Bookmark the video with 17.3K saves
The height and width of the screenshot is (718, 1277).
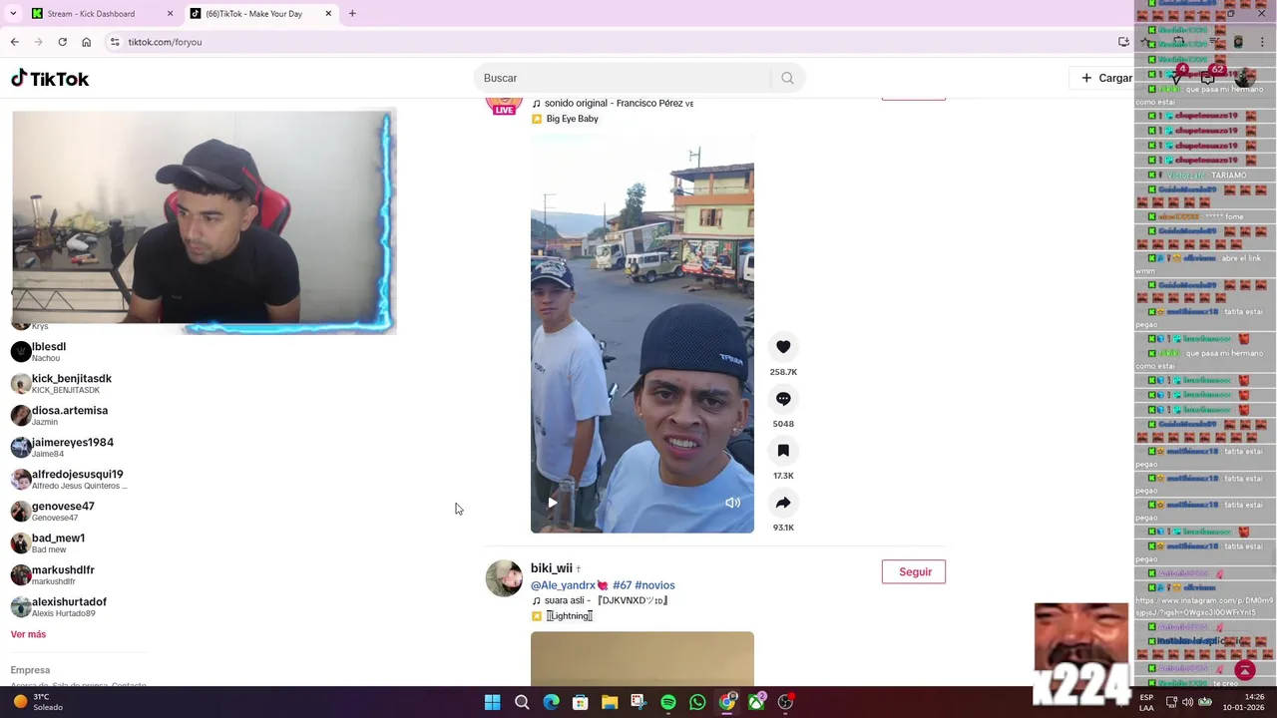click(783, 451)
